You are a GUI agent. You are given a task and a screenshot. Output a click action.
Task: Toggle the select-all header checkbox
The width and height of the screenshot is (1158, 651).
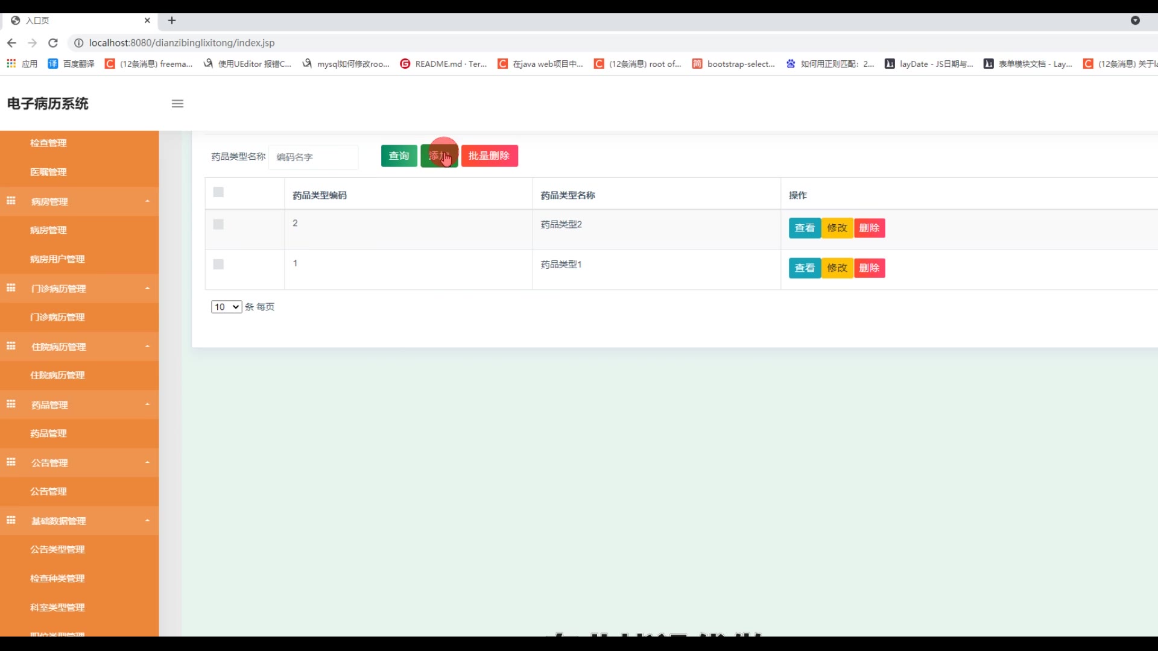pyautogui.click(x=218, y=192)
